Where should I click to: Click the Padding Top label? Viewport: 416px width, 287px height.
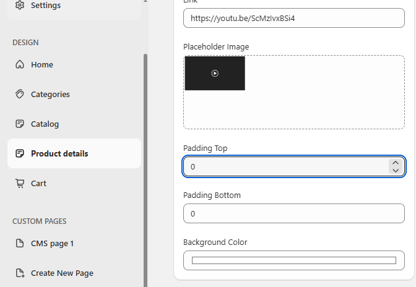(x=205, y=148)
